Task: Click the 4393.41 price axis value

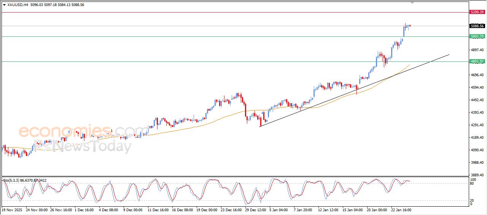Action: [477, 113]
